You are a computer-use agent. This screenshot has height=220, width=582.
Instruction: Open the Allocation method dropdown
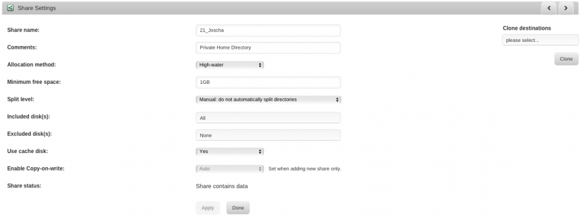[x=230, y=65]
